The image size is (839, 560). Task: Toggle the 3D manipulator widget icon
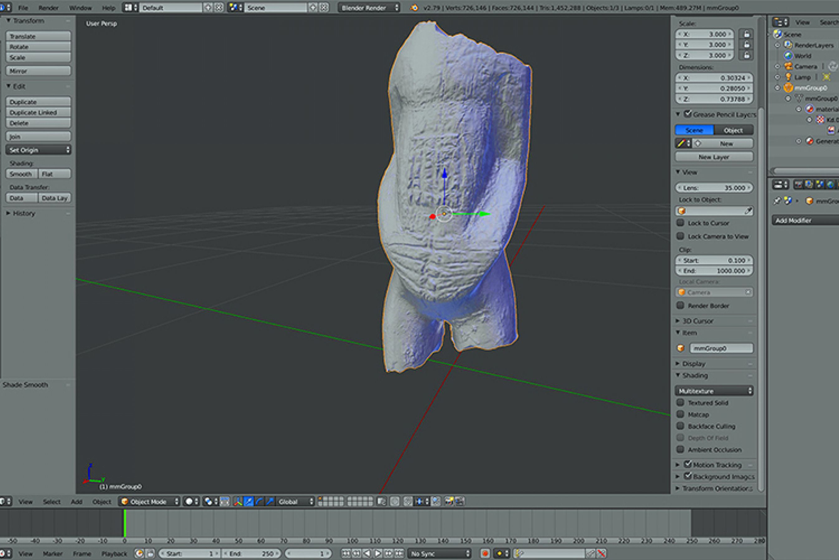(x=238, y=502)
